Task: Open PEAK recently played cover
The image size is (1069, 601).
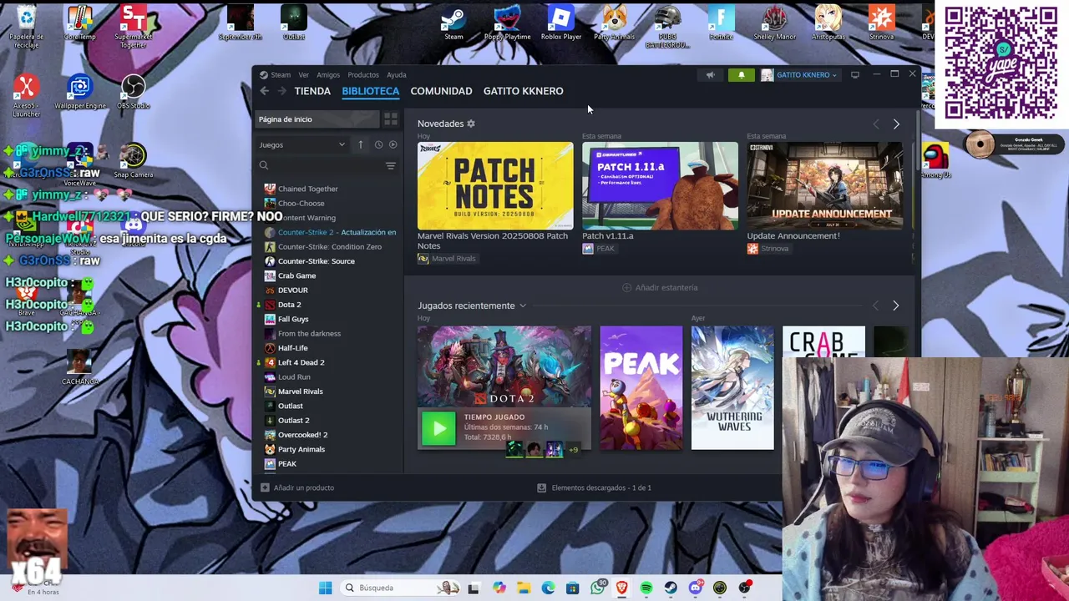Action: (641, 388)
